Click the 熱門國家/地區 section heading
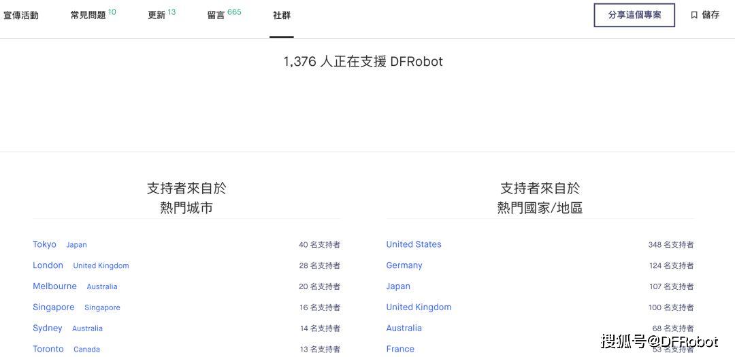The width and height of the screenshot is (735, 357). pyautogui.click(x=540, y=208)
